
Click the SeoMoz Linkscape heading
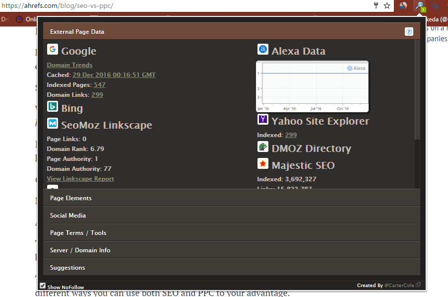pos(107,125)
